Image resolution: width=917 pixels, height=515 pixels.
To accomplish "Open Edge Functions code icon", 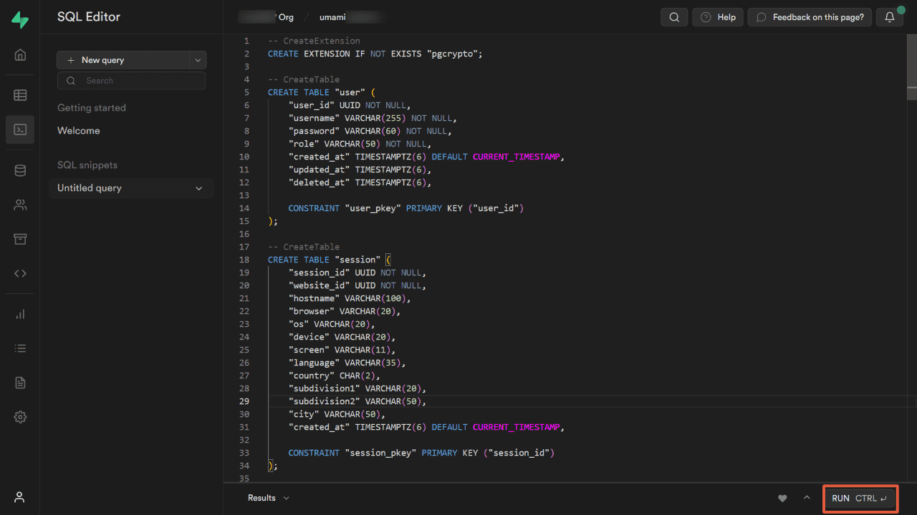I will [x=20, y=273].
